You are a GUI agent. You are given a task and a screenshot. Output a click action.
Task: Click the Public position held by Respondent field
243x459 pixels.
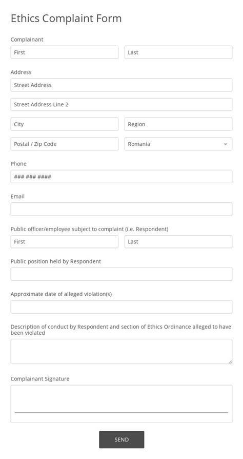click(x=121, y=274)
